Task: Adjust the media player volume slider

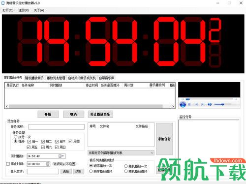Action: [222, 104]
